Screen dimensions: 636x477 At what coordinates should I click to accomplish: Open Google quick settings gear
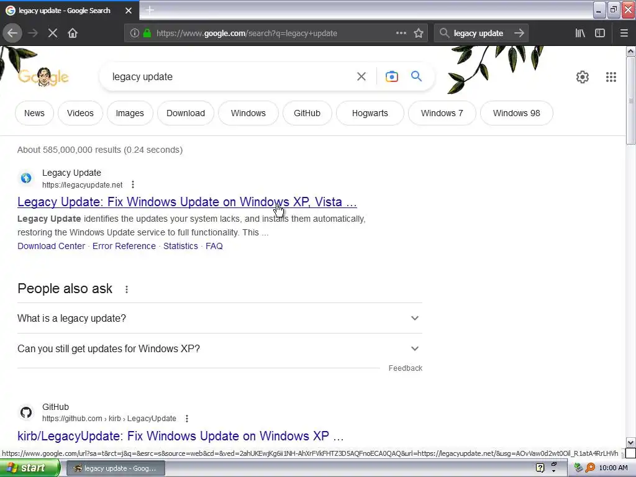[x=583, y=77]
